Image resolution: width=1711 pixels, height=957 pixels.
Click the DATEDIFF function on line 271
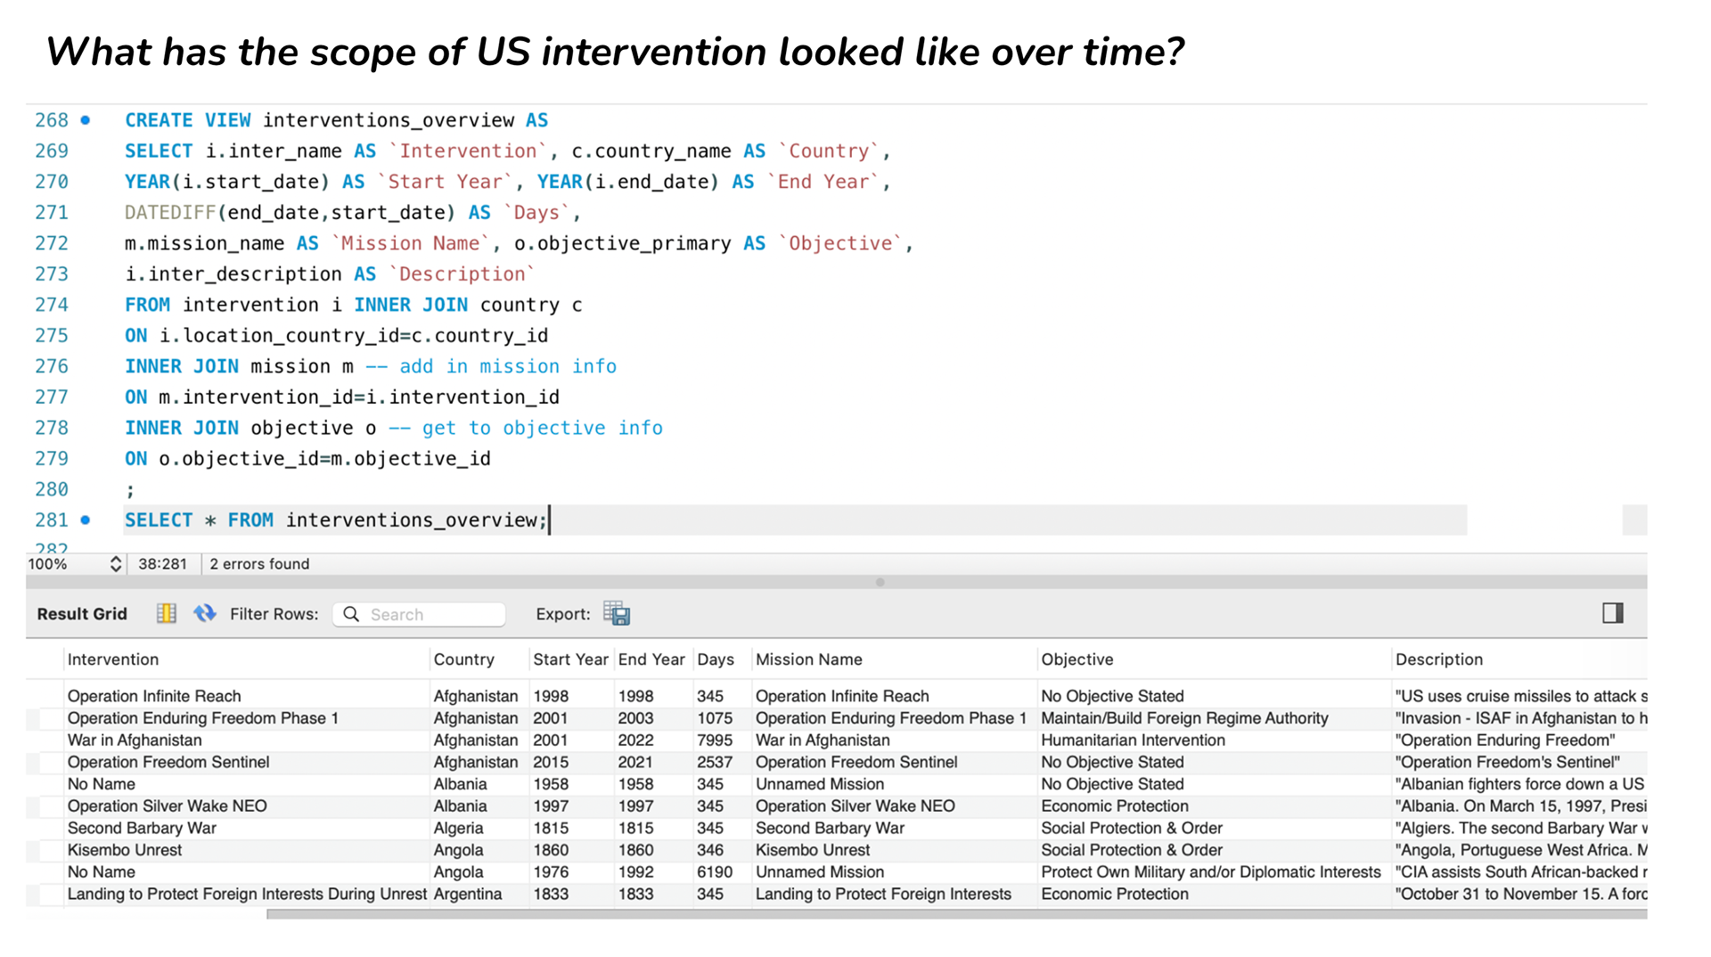tap(170, 212)
